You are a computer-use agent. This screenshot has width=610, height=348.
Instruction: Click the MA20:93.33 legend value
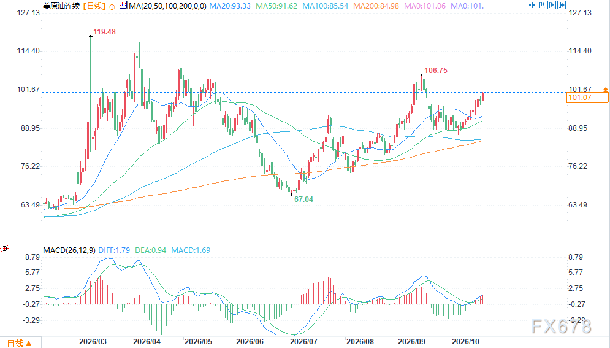[x=230, y=6]
